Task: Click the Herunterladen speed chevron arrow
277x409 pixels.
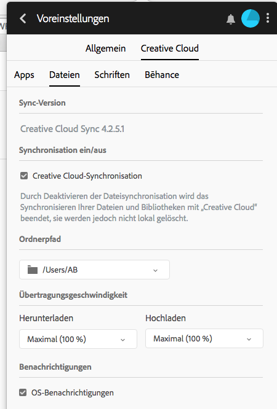Action: point(122,340)
